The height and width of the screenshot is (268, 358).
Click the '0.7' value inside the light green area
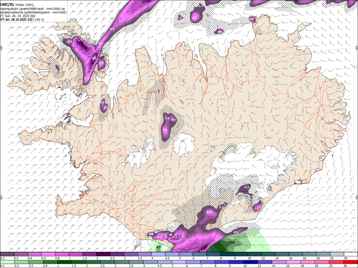159,247
